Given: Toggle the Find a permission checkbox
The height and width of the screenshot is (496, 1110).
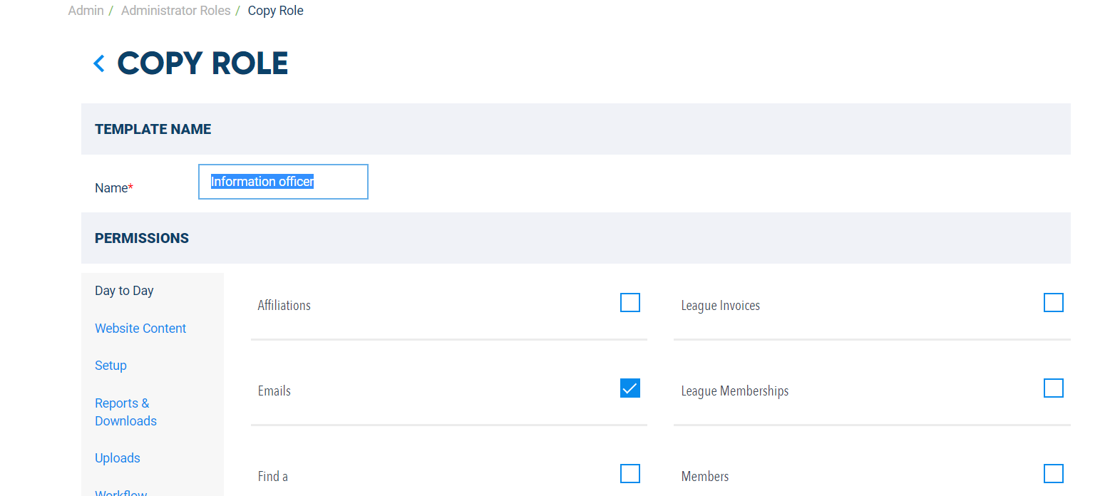Looking at the screenshot, I should (x=630, y=474).
